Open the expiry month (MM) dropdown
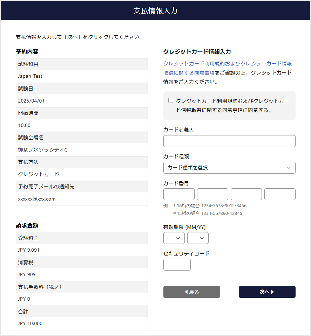The image size is (311, 336). pyautogui.click(x=174, y=238)
